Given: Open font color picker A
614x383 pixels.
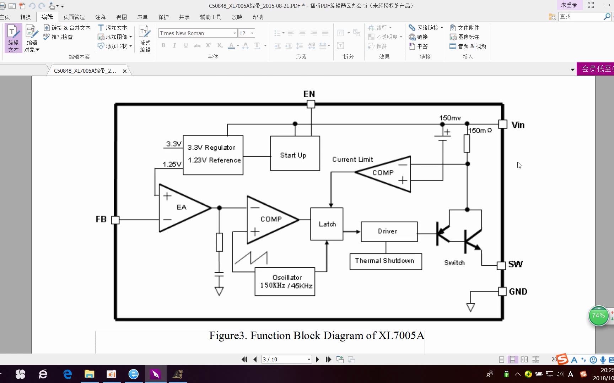Looking at the screenshot, I should 231,45.
